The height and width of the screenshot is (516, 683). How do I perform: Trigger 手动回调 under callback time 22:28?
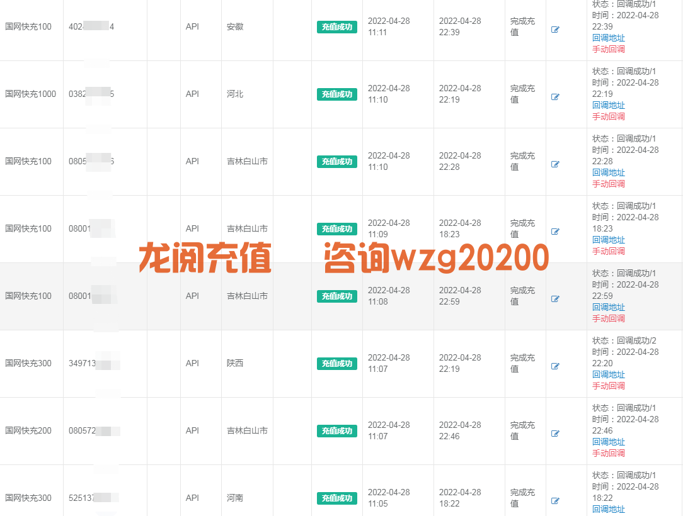609,184
